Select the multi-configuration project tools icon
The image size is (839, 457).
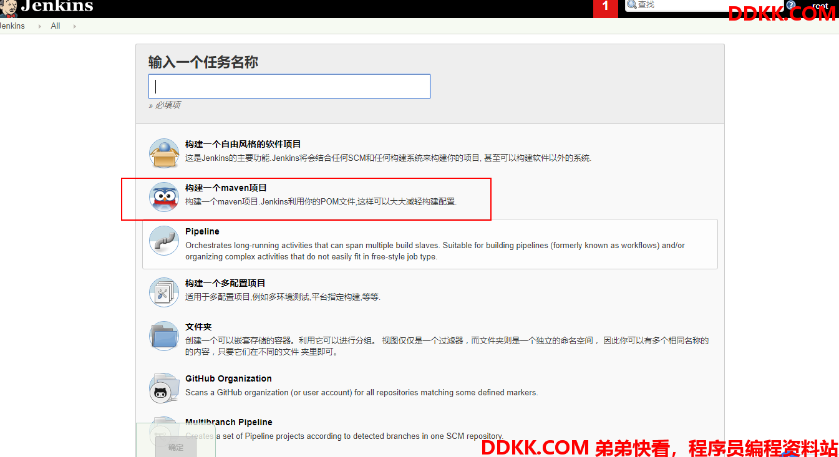point(164,292)
